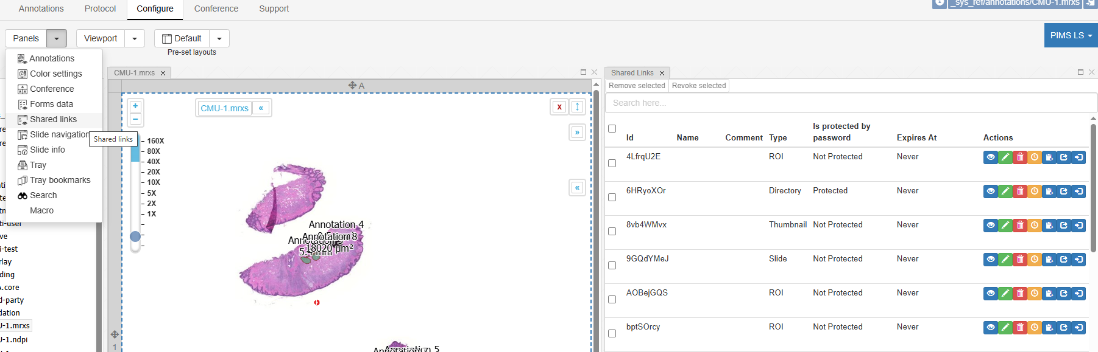
Task: Open the PIMS LS dropdown menu
Action: click(x=1071, y=35)
